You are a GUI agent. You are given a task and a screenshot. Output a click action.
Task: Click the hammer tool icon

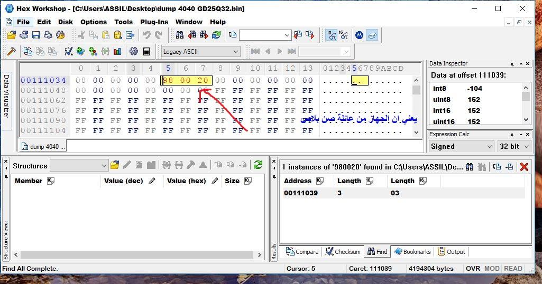coord(12,51)
